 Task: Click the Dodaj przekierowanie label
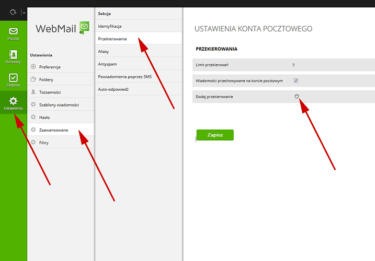click(214, 97)
